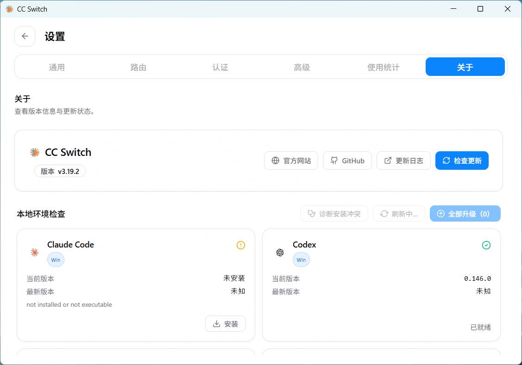Screen dimensions: 522x365
Task: Maximize the CC Switch window
Action: 480,9
